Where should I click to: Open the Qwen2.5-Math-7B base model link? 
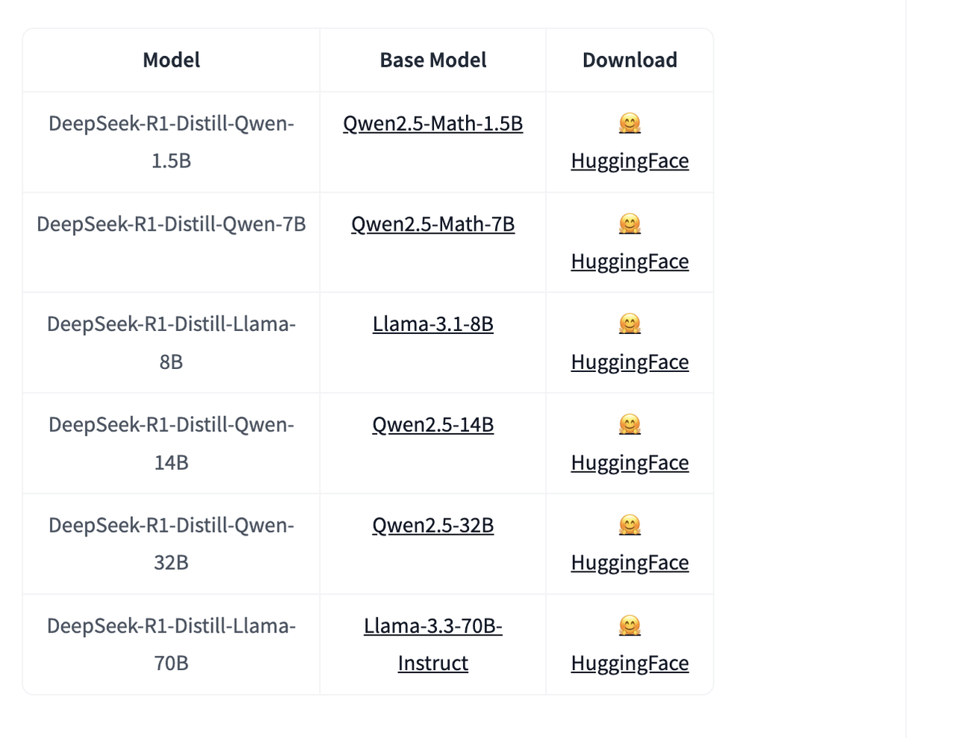point(432,224)
